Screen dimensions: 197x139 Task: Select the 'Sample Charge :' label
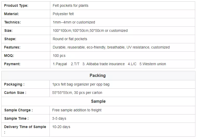click(x=18, y=110)
